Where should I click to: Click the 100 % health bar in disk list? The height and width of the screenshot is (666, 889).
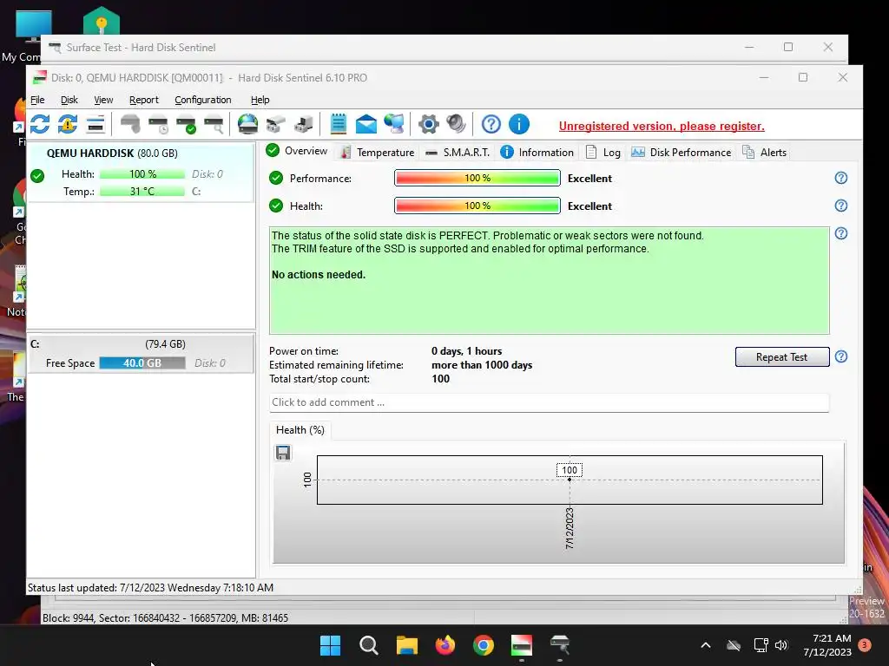[142, 173]
